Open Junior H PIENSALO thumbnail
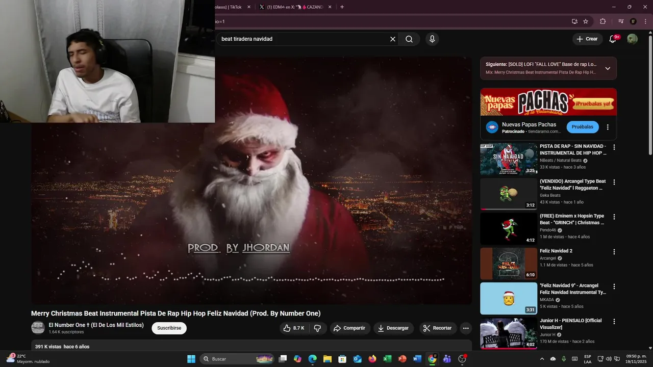 click(x=509, y=333)
